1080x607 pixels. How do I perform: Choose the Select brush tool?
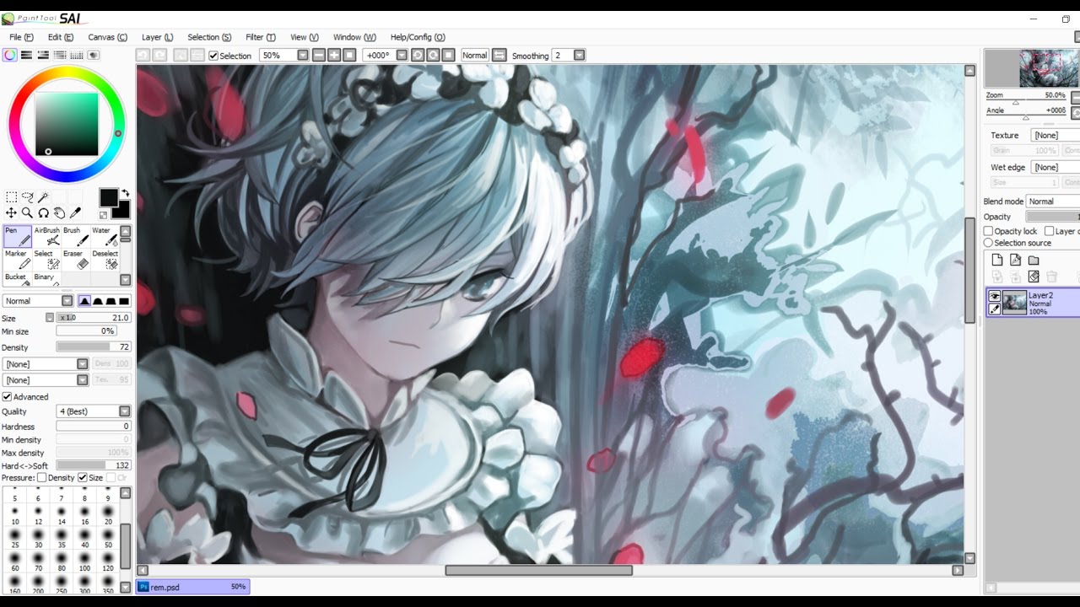[x=47, y=260]
